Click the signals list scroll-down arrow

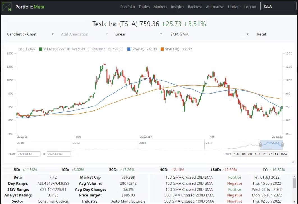294,202
